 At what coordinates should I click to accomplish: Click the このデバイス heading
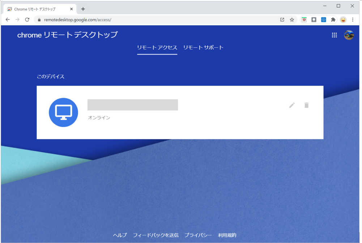click(x=51, y=77)
